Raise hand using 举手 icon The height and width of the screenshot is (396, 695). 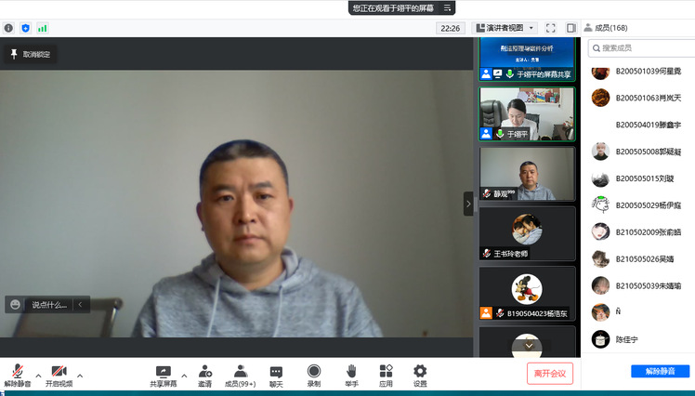coord(351,372)
